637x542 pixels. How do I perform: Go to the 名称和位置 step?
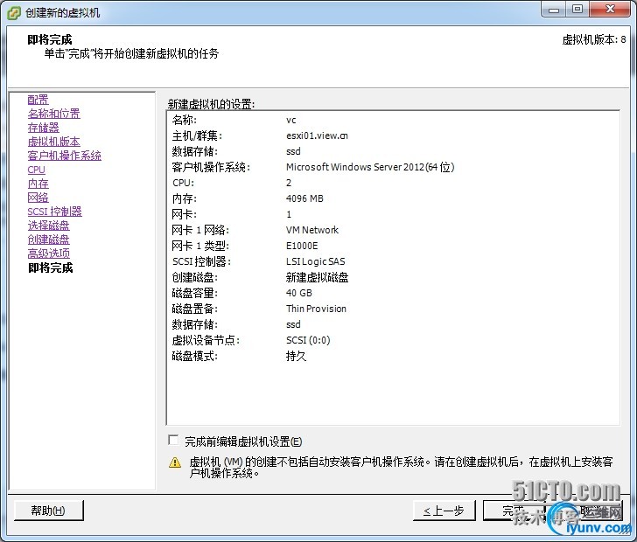(x=53, y=114)
